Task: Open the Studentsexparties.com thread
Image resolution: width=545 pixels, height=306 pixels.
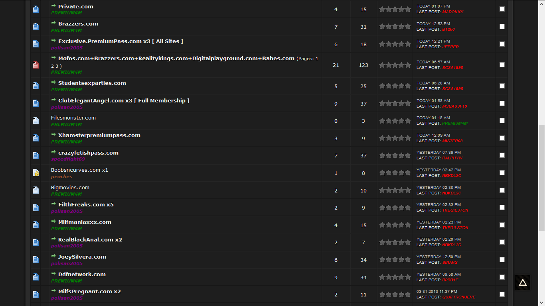Action: 92,83
